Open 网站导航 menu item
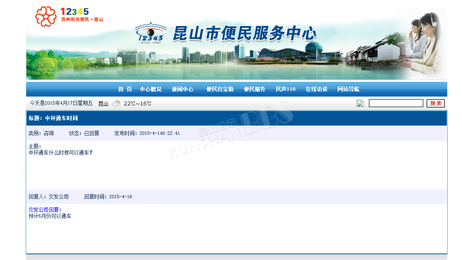This screenshot has width=462, height=260. [348, 89]
